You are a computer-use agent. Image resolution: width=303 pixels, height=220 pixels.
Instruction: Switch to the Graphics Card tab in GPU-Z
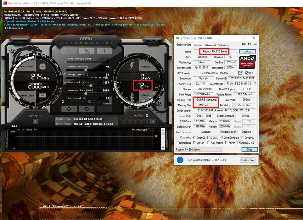click(x=183, y=45)
